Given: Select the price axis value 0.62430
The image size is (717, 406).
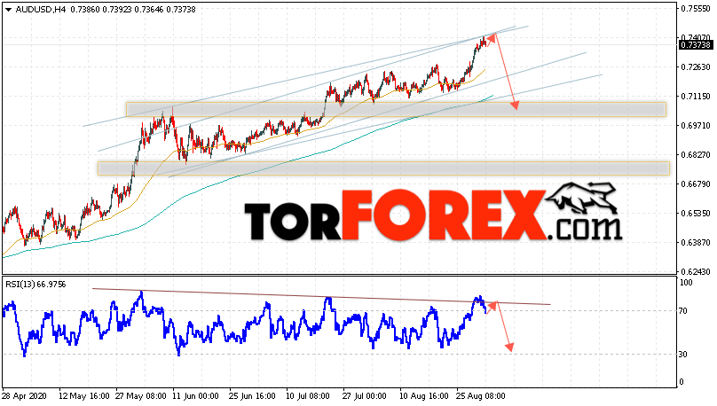Looking at the screenshot, I should point(696,272).
